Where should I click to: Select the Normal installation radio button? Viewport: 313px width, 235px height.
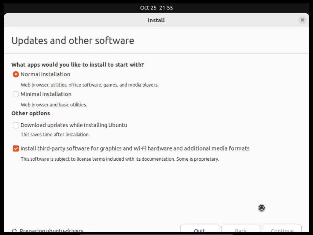tap(16, 74)
